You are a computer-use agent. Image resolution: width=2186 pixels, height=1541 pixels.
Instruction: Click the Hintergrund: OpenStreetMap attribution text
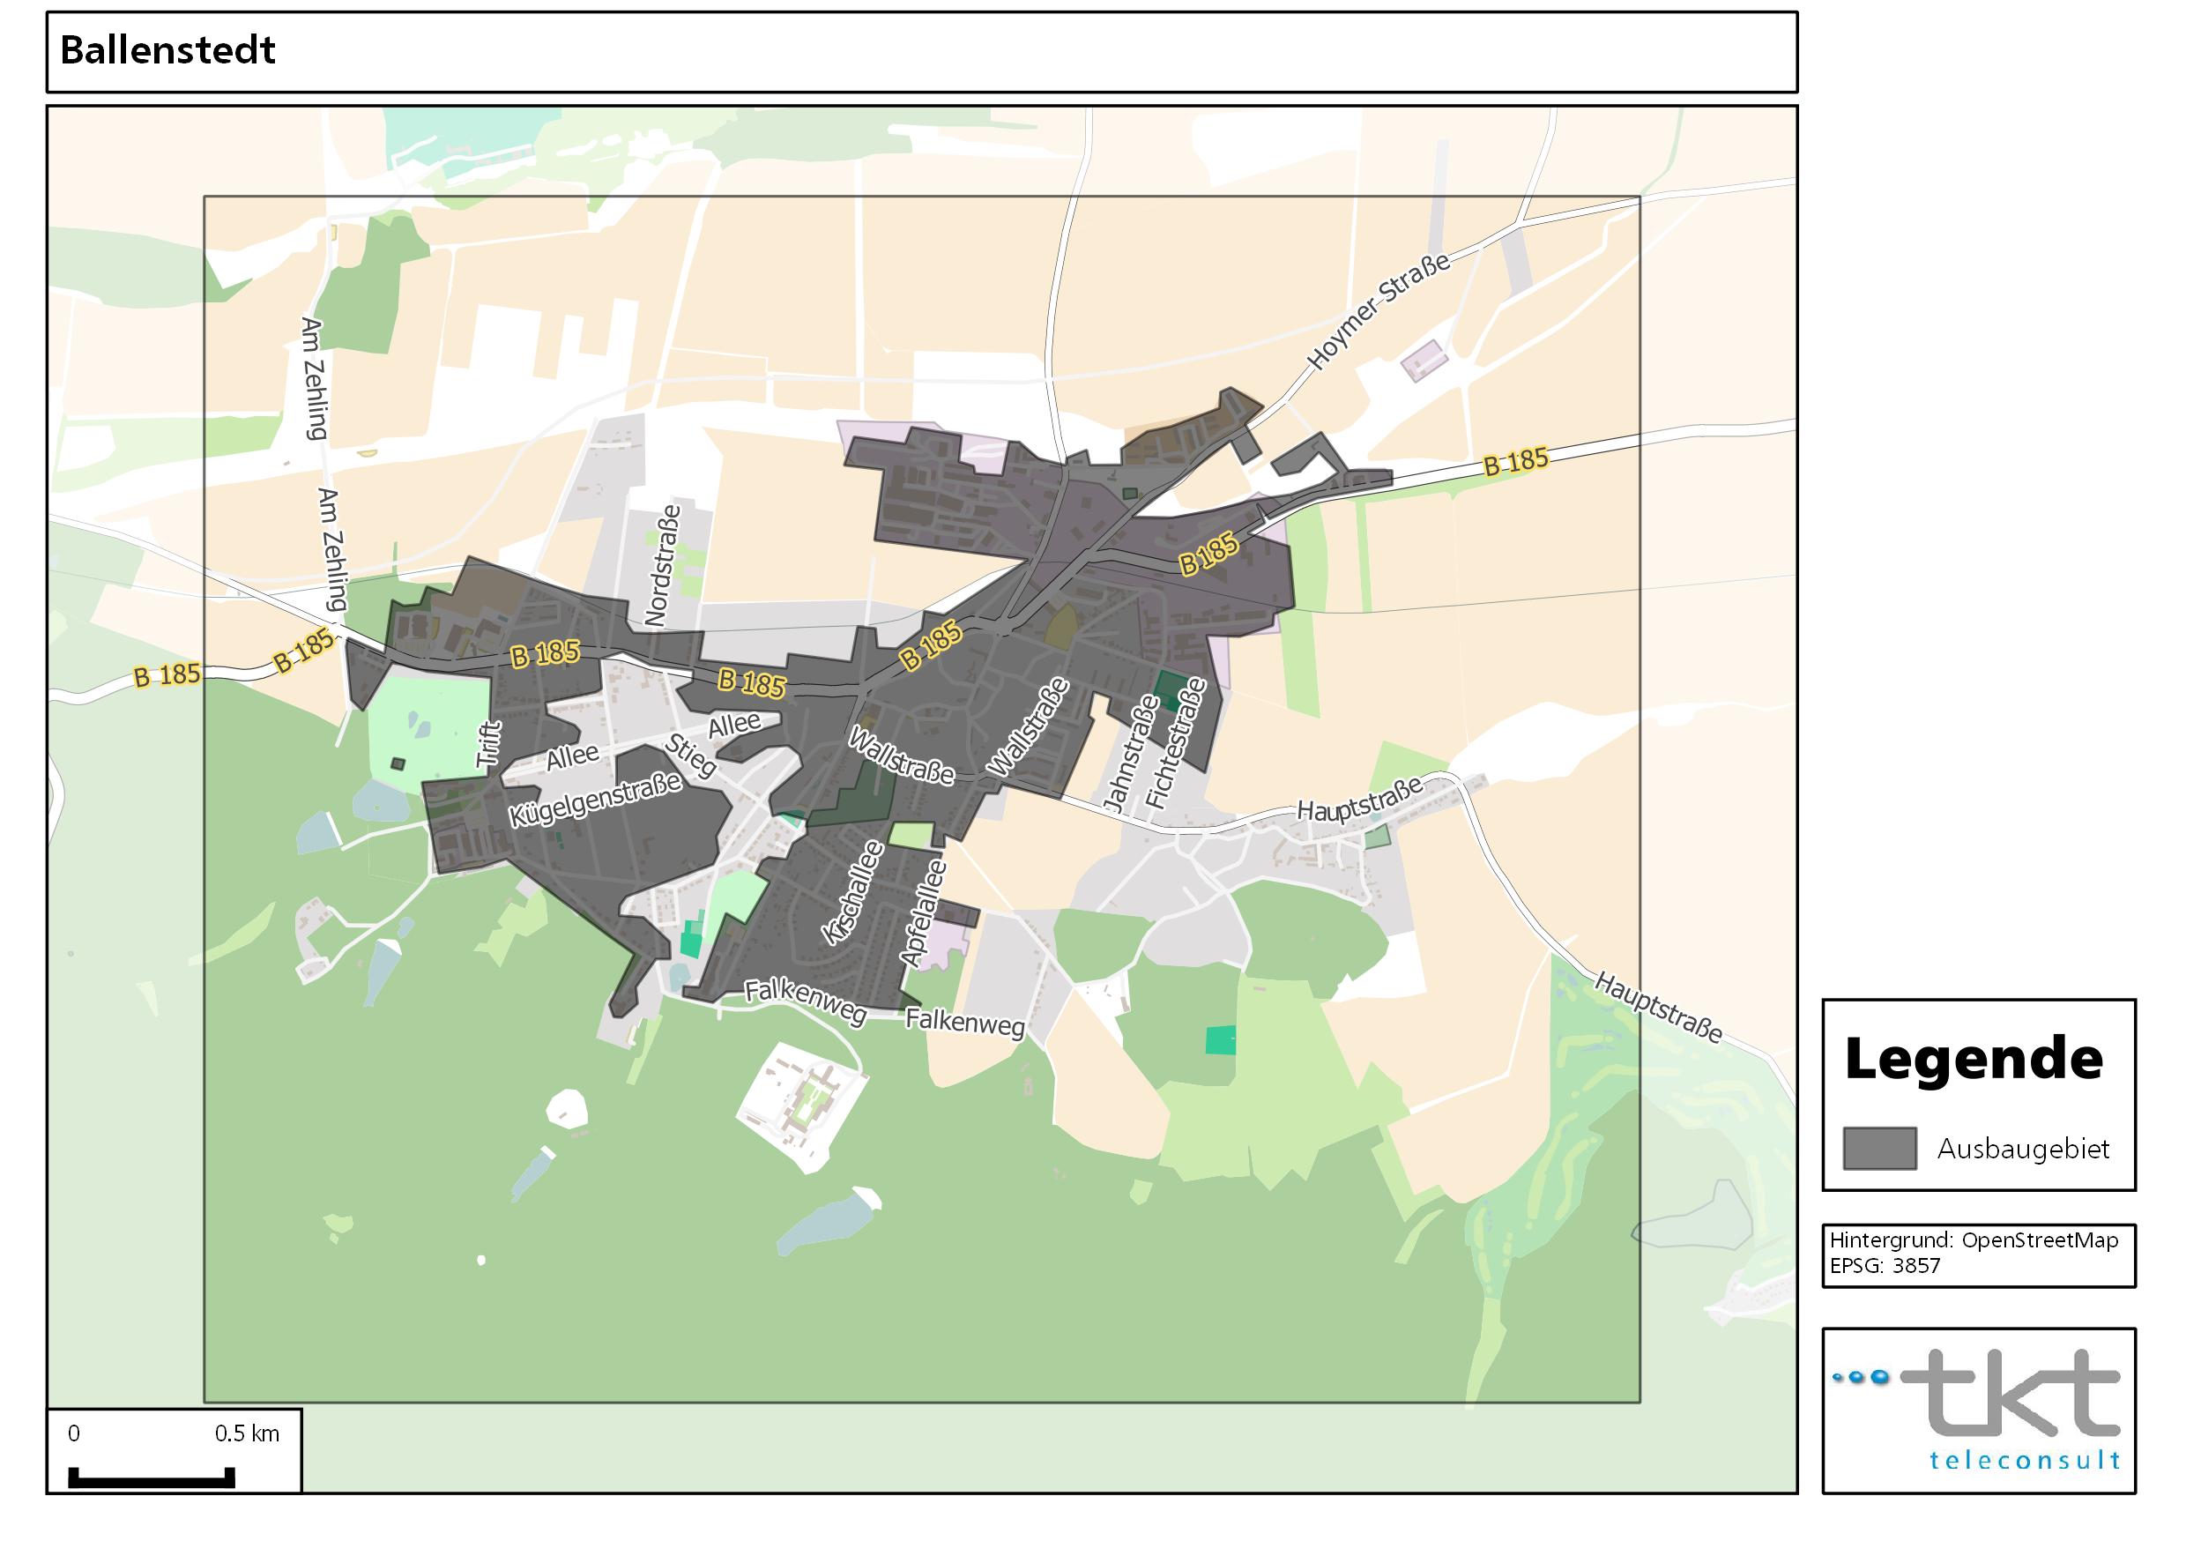click(x=1974, y=1241)
